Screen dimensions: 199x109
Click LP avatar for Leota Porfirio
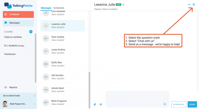click(x=46, y=51)
